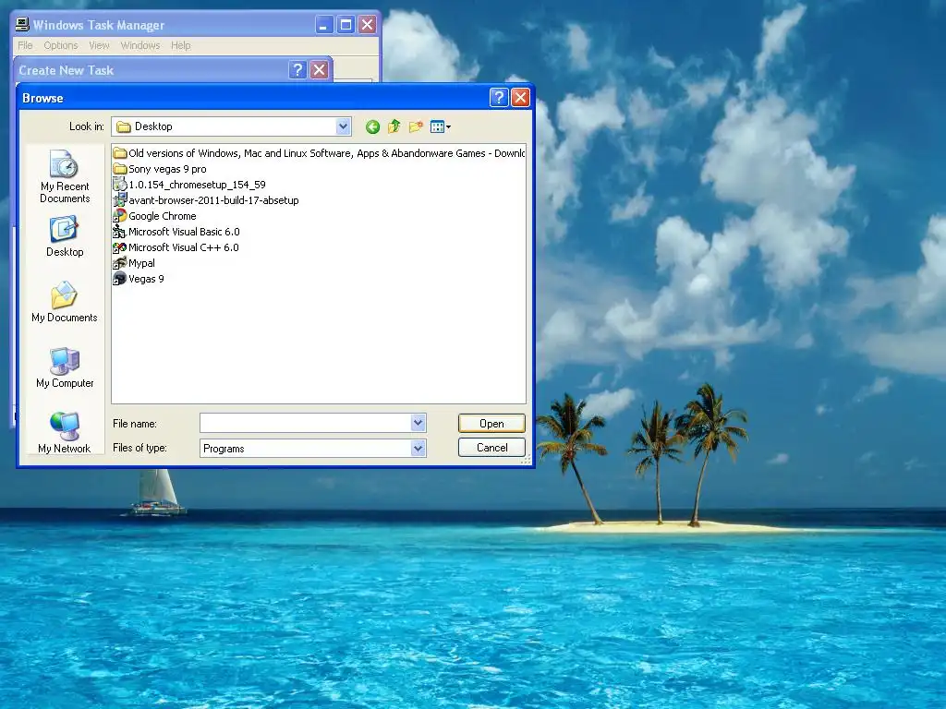
Task: Open My Documents in the places bar
Action: pyautogui.click(x=65, y=302)
